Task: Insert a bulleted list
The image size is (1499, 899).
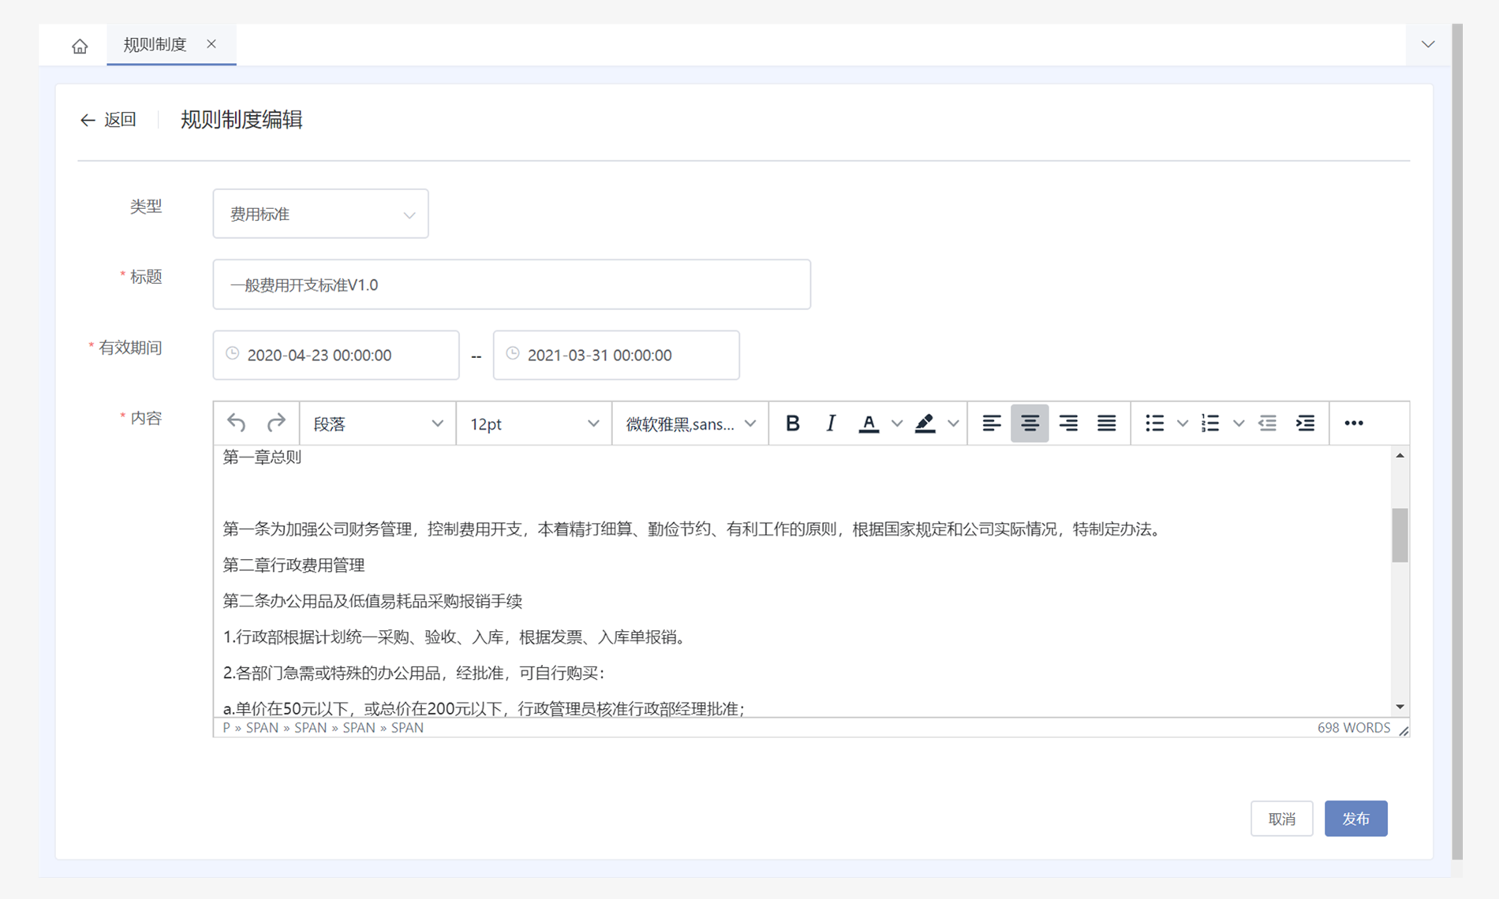Action: (x=1154, y=423)
